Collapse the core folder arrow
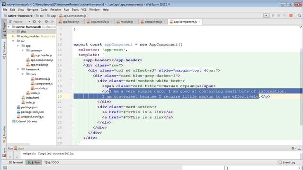Viewport: 303px width, 170px height. pos(23,74)
